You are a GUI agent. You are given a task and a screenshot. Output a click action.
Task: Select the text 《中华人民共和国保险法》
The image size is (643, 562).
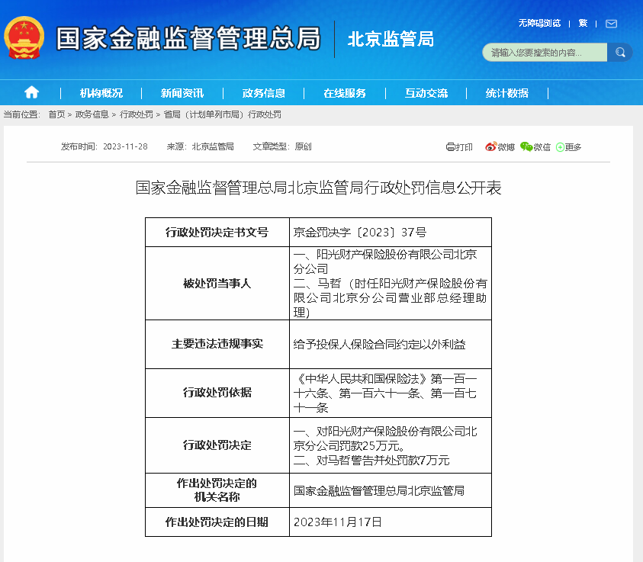tap(361, 378)
